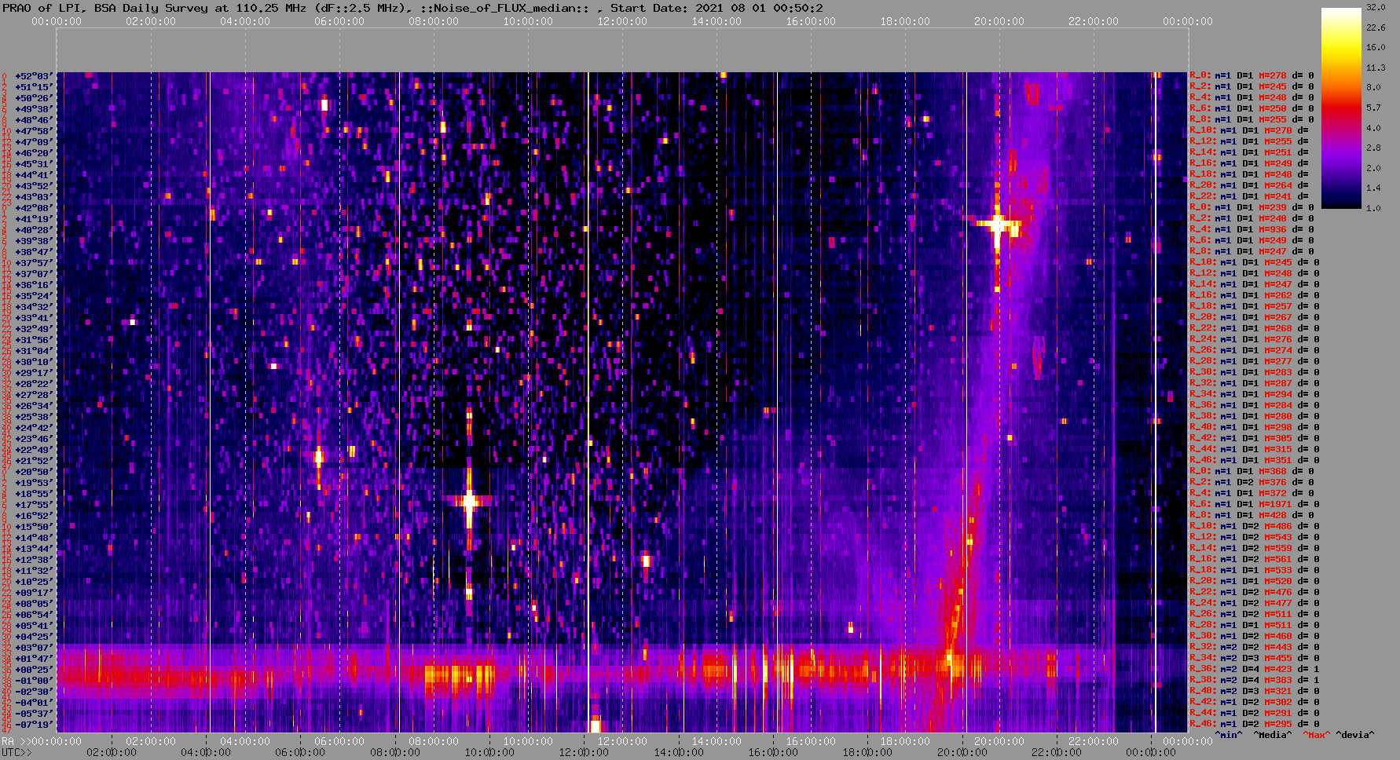
Task: Click the bright cross-shaped source in the +17°55' row
Action: 469,501
